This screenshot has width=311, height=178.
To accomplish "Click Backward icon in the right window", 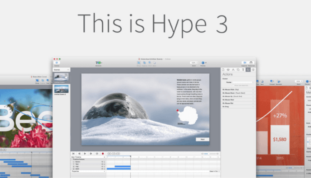I will click(x=278, y=81).
